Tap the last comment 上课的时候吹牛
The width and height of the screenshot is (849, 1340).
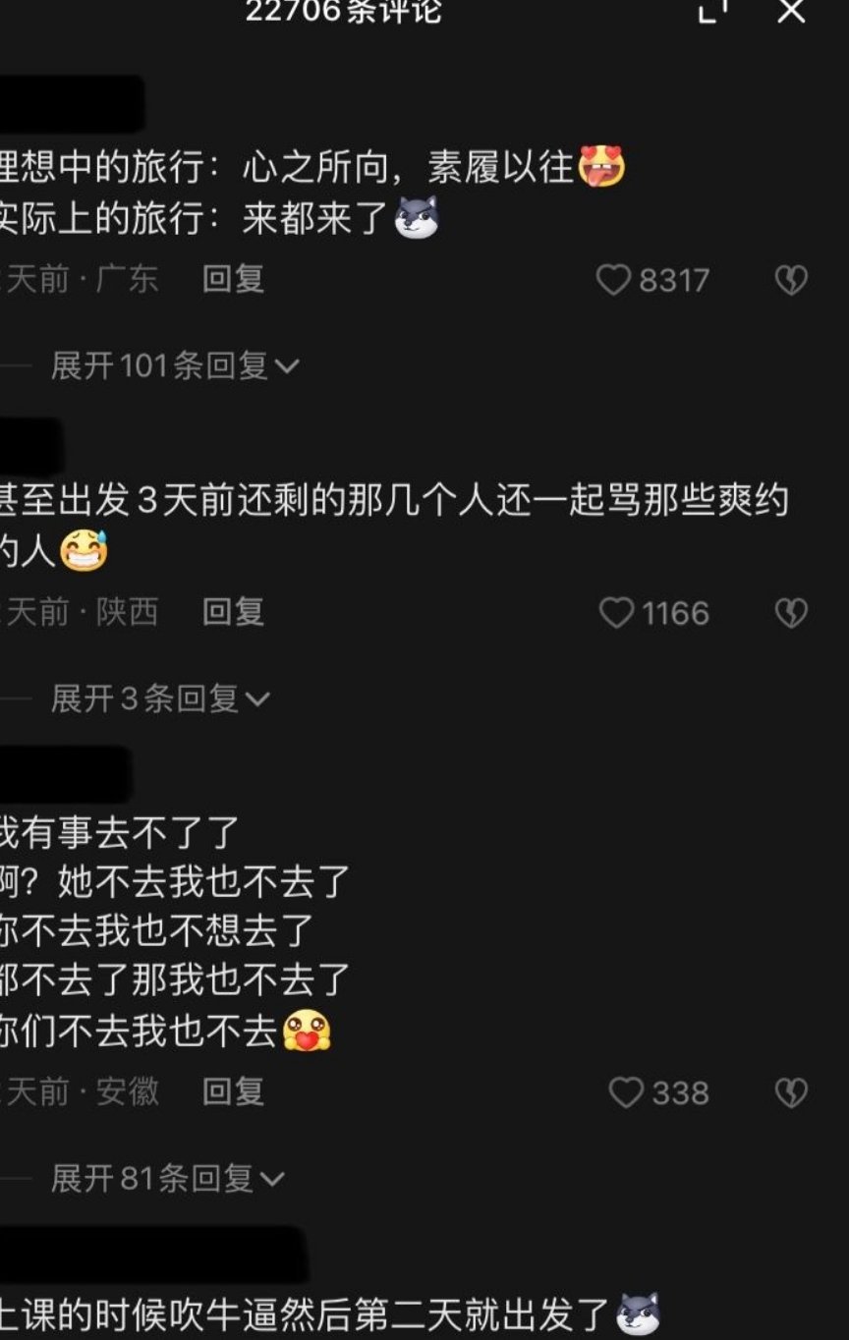pos(329,1314)
